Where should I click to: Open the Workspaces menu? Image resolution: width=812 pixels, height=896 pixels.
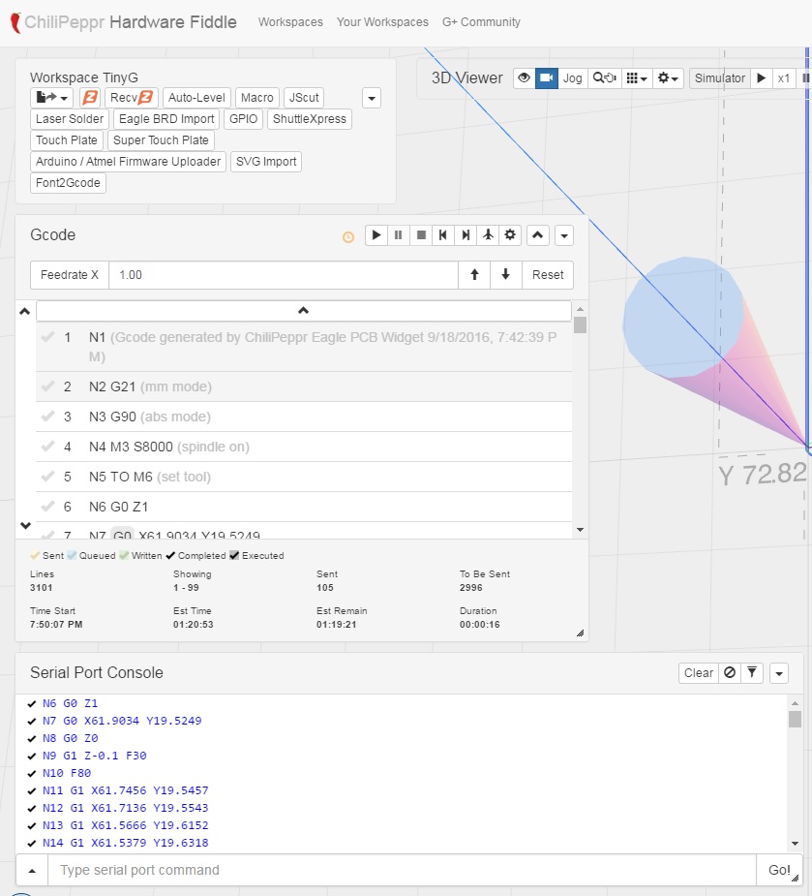290,22
